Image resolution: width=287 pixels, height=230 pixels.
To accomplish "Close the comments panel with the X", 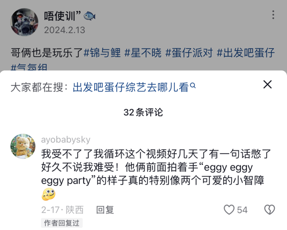I will click(267, 84).
